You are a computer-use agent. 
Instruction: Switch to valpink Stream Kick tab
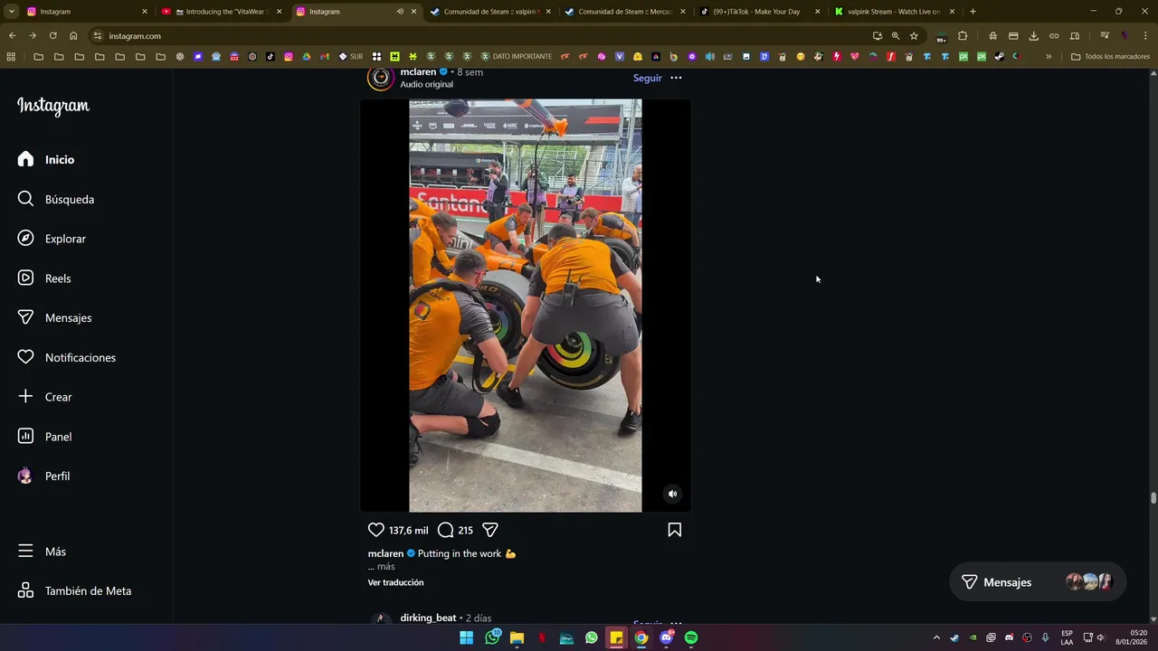click(x=894, y=12)
